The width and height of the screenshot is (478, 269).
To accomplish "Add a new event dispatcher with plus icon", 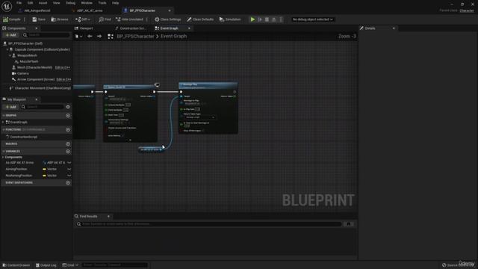I will pos(68,182).
